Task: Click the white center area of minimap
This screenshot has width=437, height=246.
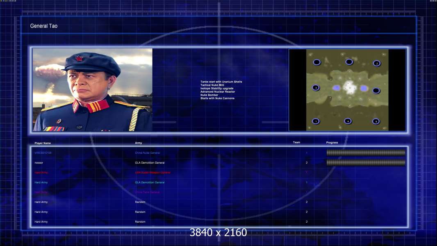Action: click(350, 87)
